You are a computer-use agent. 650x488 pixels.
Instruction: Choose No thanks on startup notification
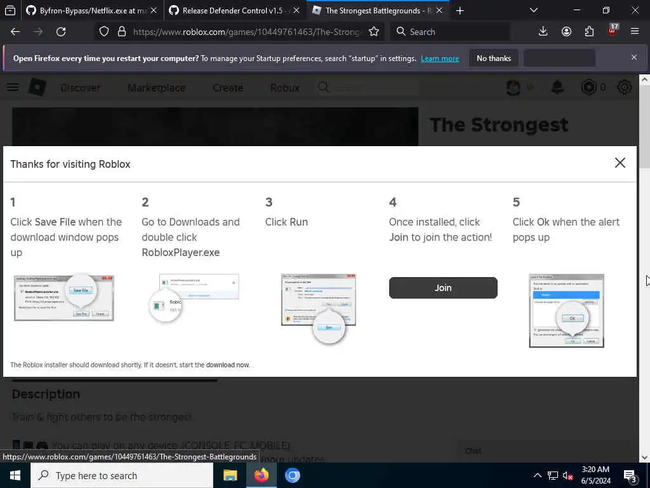pos(494,58)
